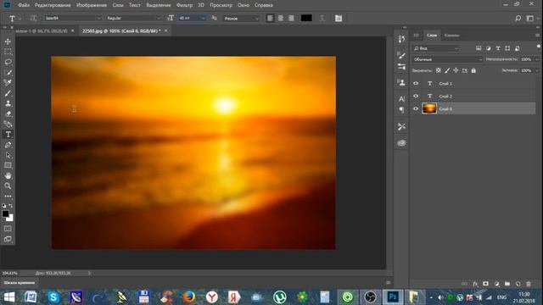Open layer fill 100% dropdown arrow
543x305 pixels.
[x=537, y=70]
